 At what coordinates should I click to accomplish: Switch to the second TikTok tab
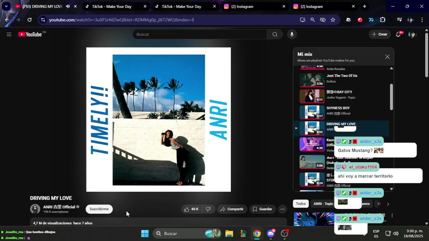pyautogui.click(x=186, y=6)
